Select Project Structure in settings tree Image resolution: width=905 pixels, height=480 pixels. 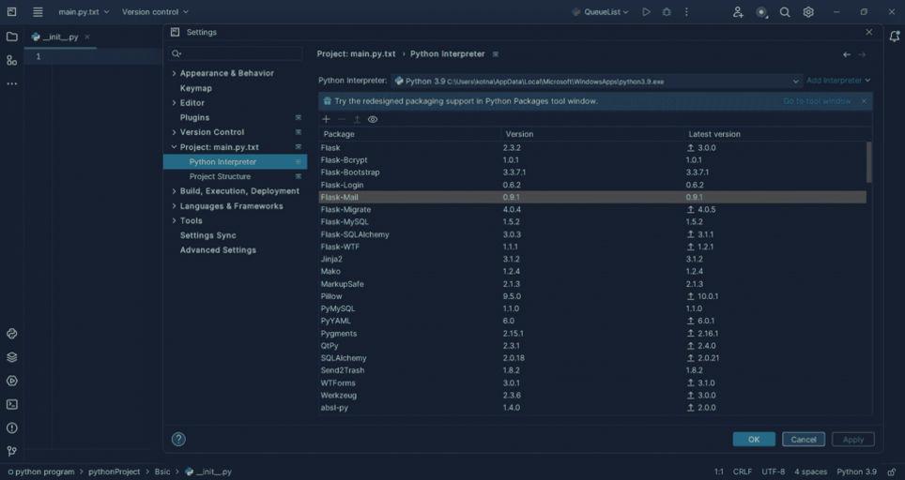coord(220,176)
